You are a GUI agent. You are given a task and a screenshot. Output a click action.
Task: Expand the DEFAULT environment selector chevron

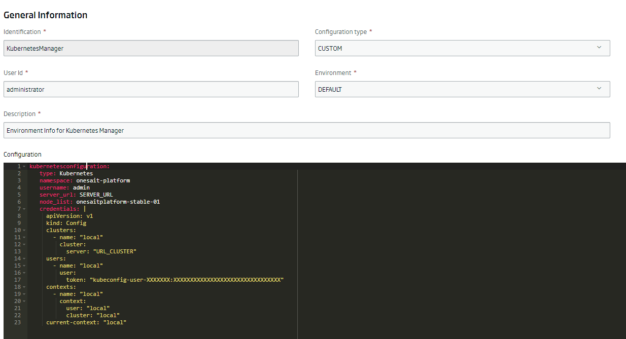pos(600,89)
